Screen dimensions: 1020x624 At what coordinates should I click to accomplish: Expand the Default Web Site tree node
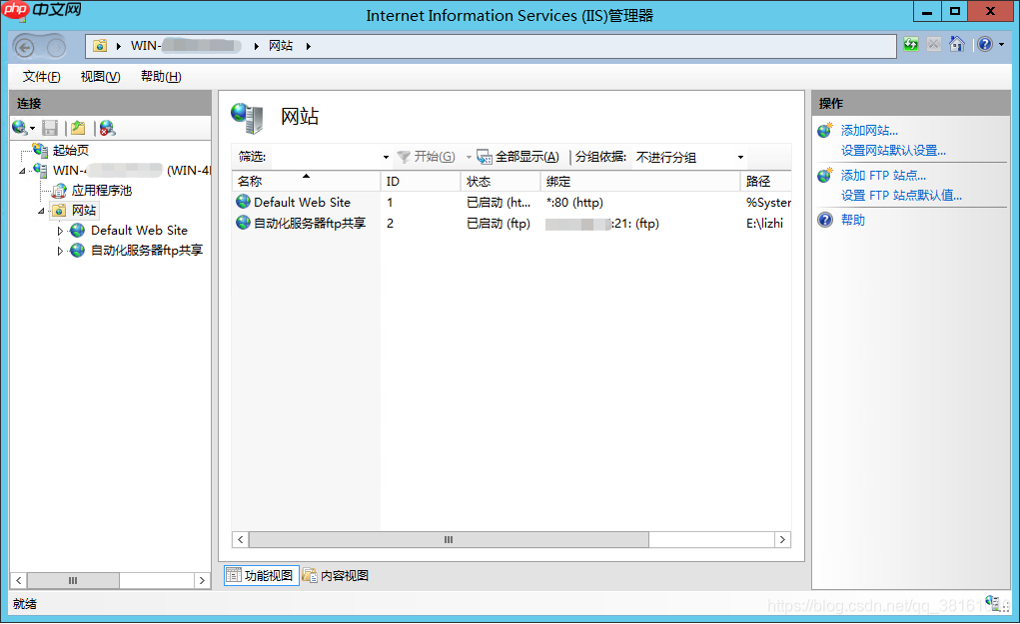pos(59,230)
